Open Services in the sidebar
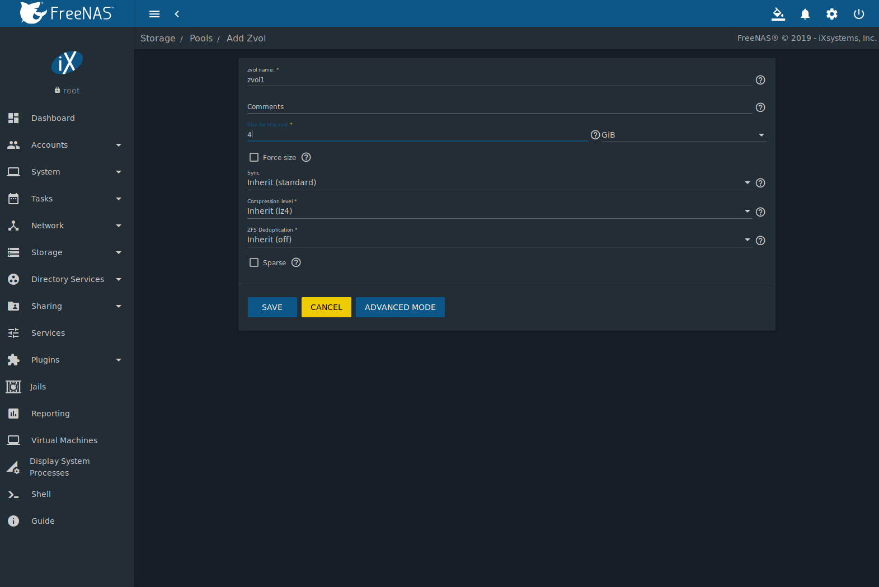This screenshot has width=879, height=587. [67, 333]
